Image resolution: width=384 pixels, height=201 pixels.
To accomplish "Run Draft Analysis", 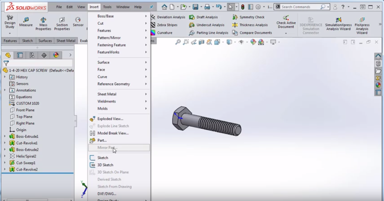I will click(203, 17).
